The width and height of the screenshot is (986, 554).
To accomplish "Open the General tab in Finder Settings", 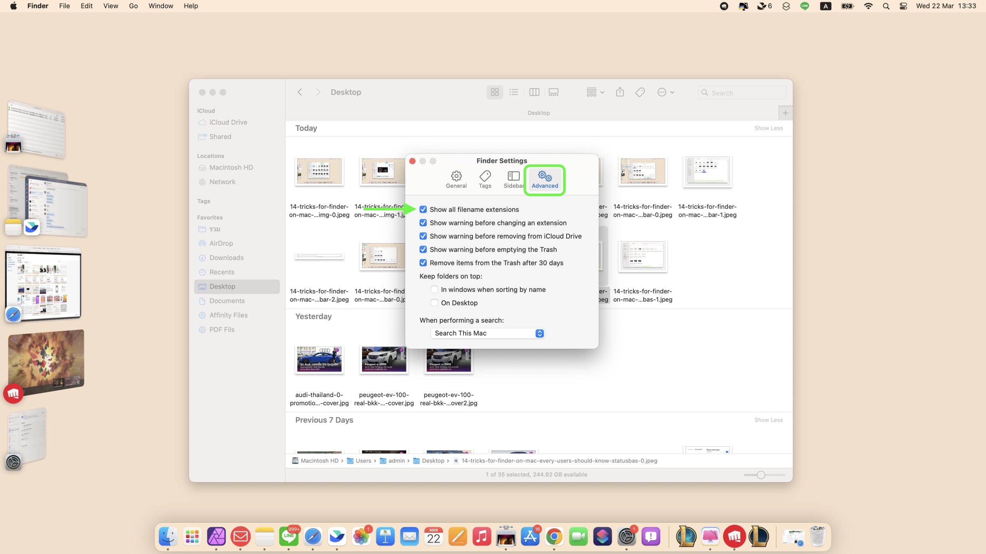I will (456, 179).
